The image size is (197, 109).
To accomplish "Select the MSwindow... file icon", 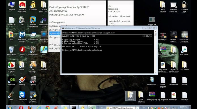I will [152, 81].
